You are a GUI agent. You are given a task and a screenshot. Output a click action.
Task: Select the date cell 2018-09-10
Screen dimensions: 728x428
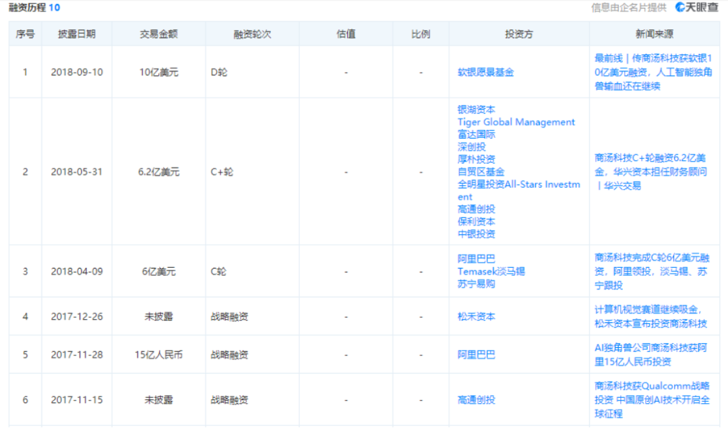pos(77,72)
